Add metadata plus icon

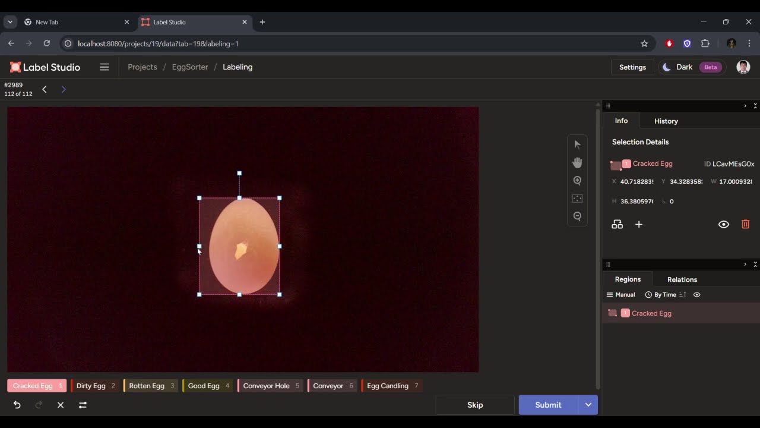pyautogui.click(x=639, y=224)
